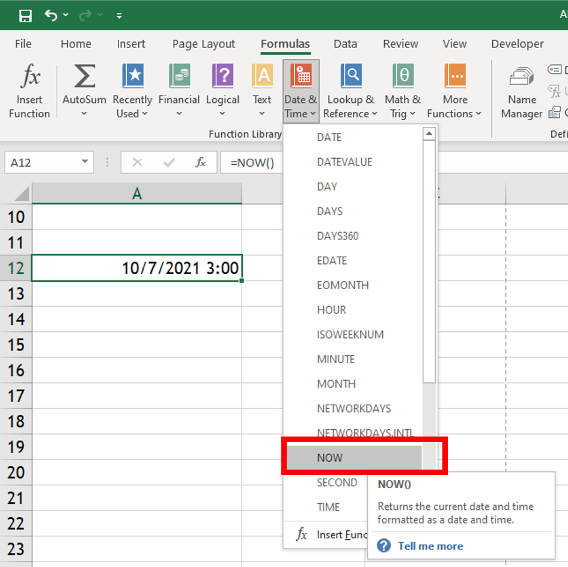Viewport: 568px width, 567px height.
Task: Switch to the Developer tab
Action: [x=518, y=44]
